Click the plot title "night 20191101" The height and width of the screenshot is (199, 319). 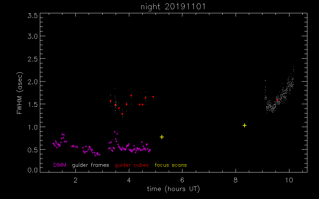pyautogui.click(x=173, y=7)
